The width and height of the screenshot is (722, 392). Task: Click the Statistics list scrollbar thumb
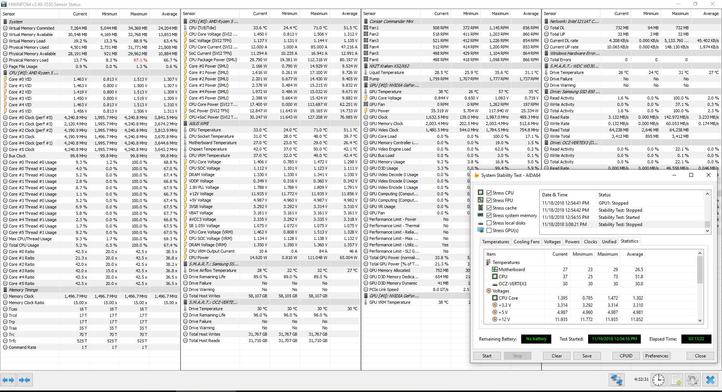700,270
